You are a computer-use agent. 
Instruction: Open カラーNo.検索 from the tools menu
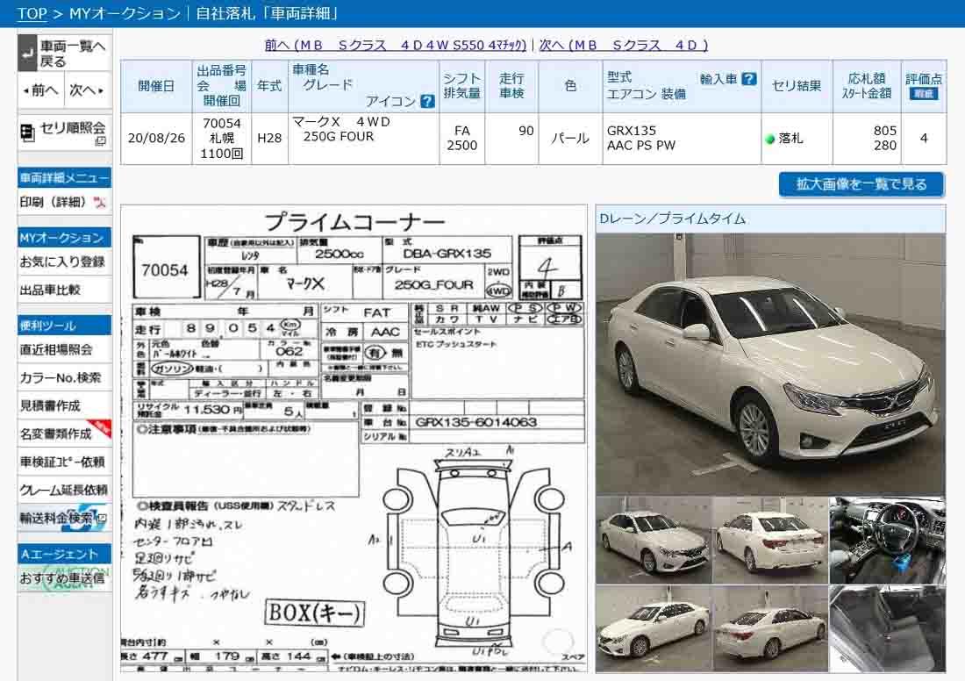[x=60, y=377]
